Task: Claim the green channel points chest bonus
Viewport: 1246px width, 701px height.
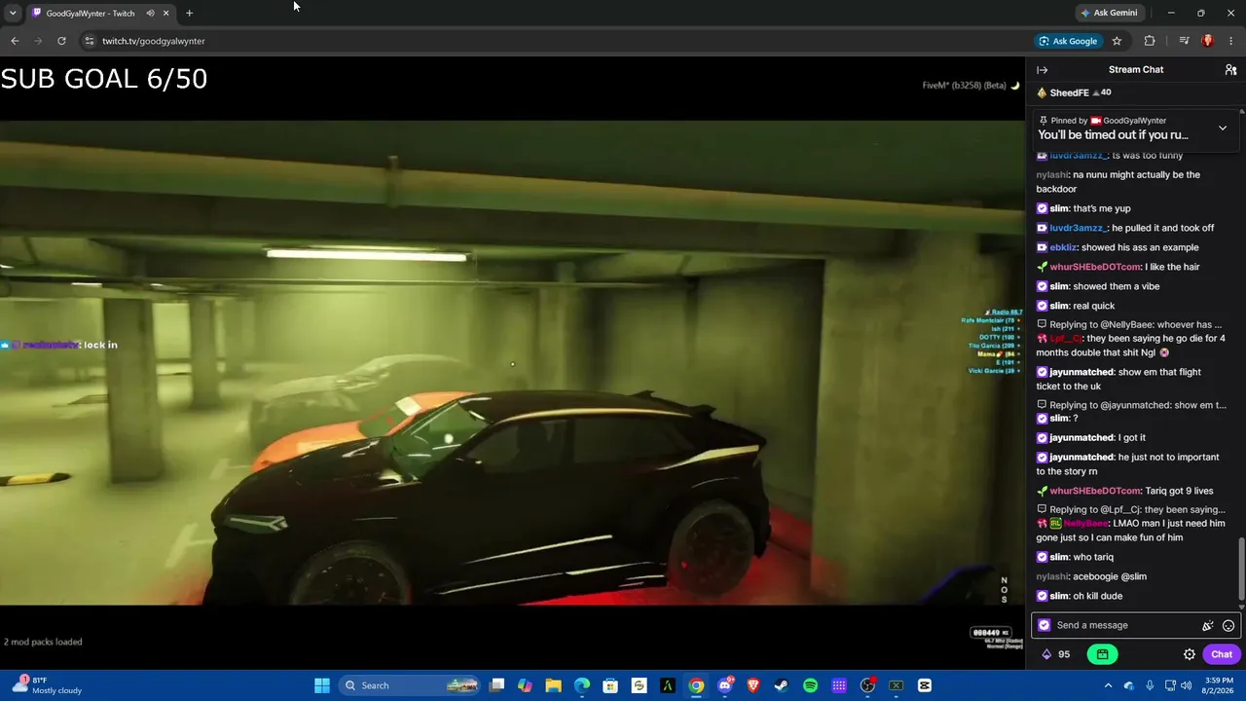Action: (x=1102, y=654)
